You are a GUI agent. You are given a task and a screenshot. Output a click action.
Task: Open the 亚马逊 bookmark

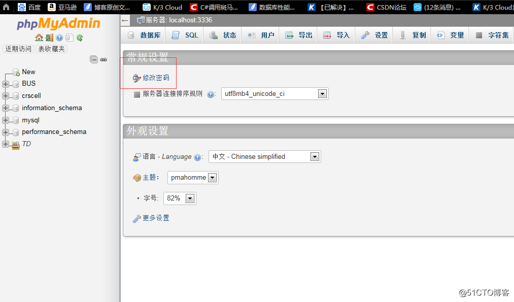(62, 7)
